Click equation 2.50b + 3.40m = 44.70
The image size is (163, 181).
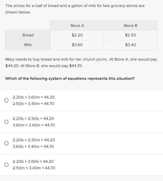coord(33,104)
